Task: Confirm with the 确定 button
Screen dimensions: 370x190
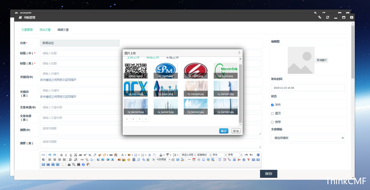Action: tap(224, 131)
